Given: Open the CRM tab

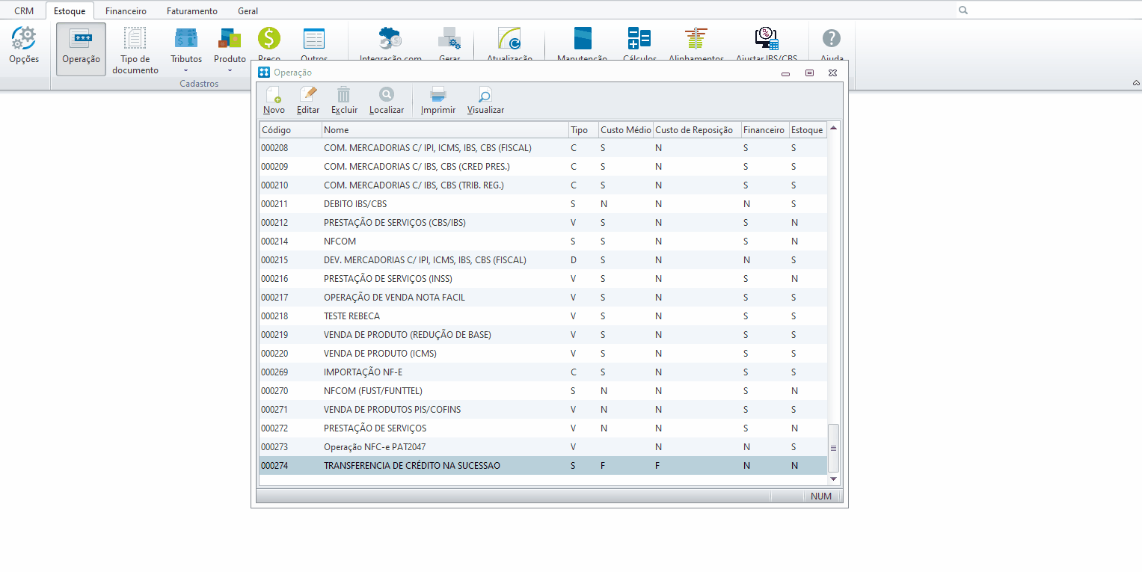Looking at the screenshot, I should pyautogui.click(x=24, y=11).
